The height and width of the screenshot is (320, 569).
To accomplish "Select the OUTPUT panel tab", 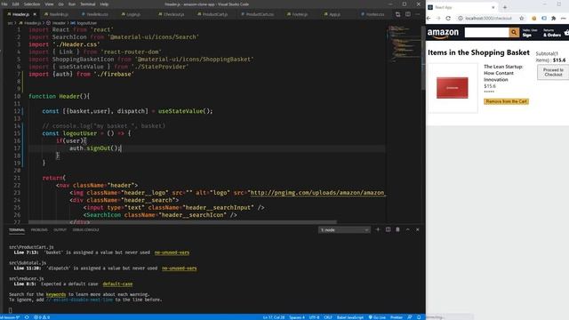I will pos(60,230).
